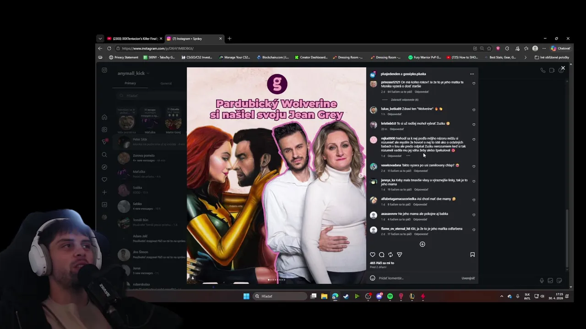The width and height of the screenshot is (586, 329).
Task: Open Windows Start menu
Action: pos(246,296)
